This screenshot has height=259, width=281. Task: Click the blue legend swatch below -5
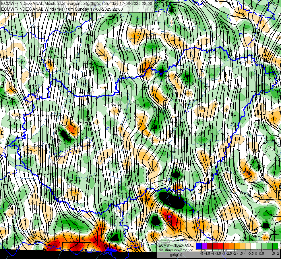point(199,246)
